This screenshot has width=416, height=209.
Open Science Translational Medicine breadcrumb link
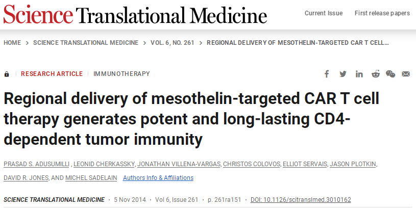86,42
